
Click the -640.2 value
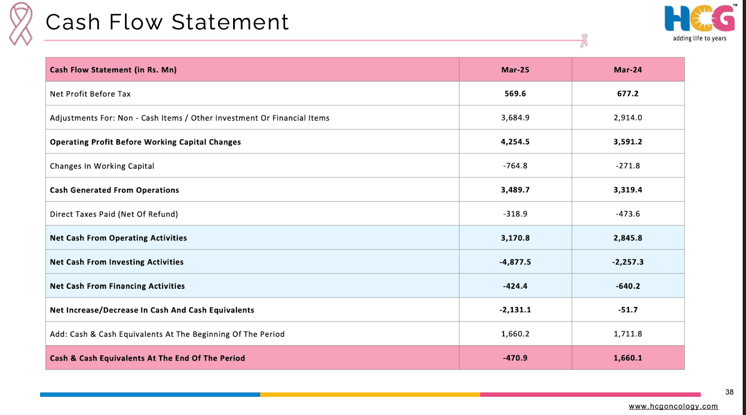[x=628, y=286]
